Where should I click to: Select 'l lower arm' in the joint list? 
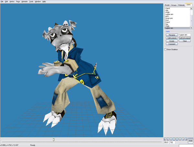pyautogui.click(x=177, y=18)
